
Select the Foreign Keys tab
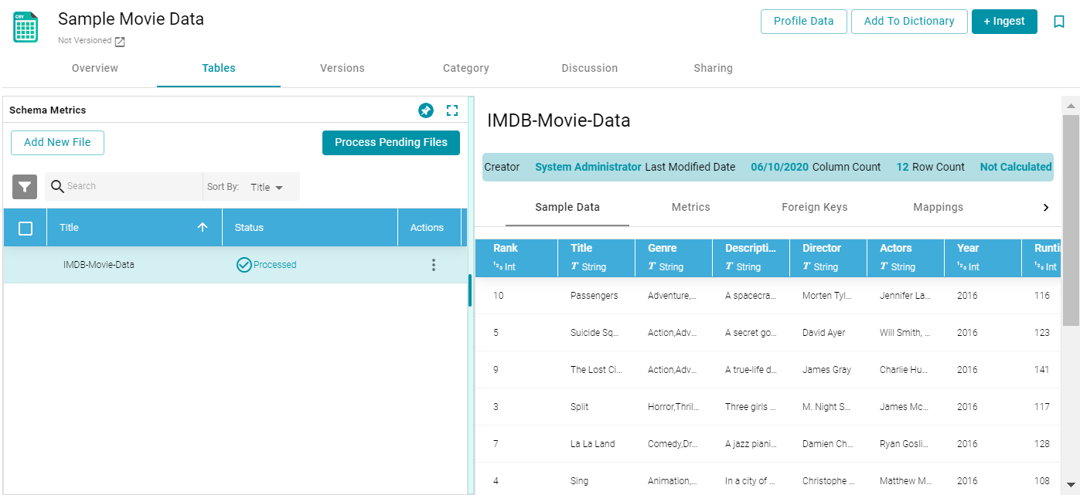[x=815, y=207]
